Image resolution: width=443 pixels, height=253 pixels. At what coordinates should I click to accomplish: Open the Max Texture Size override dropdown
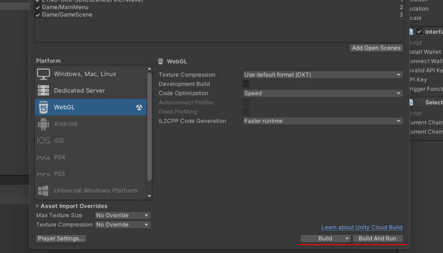coord(123,215)
